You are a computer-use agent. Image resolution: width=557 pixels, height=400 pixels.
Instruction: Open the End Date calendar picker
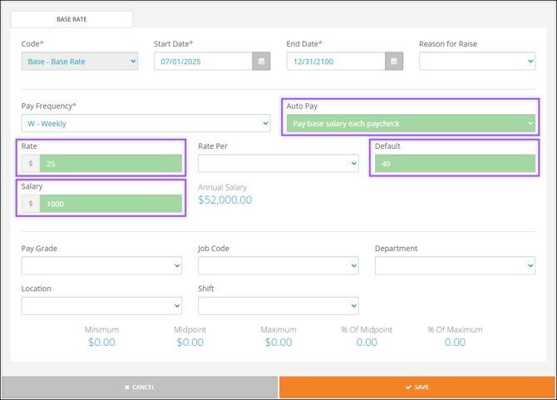pyautogui.click(x=394, y=61)
